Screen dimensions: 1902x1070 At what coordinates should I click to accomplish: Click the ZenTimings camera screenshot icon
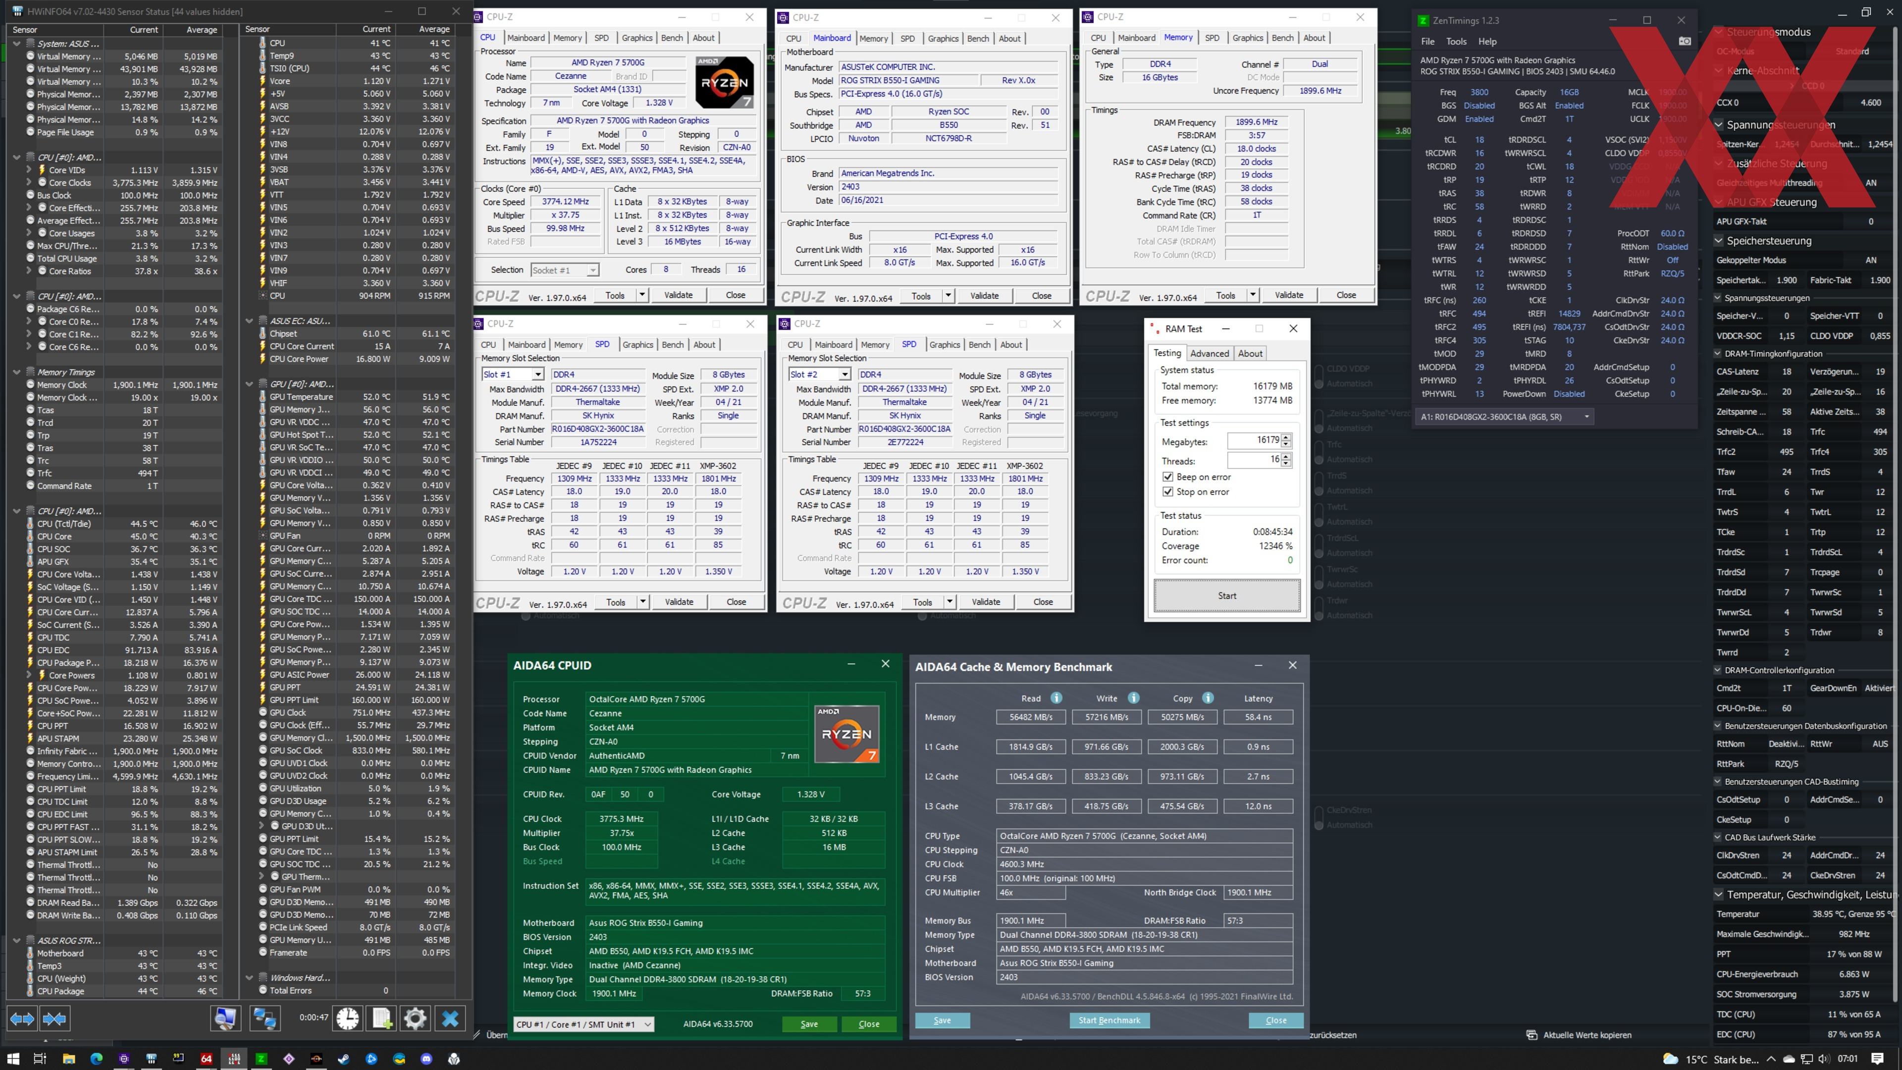click(1684, 41)
